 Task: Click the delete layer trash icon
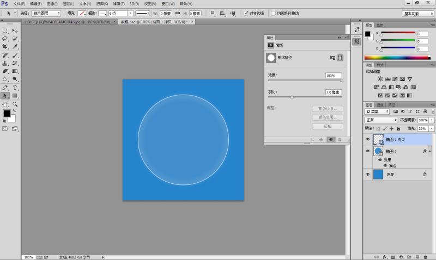(x=425, y=256)
